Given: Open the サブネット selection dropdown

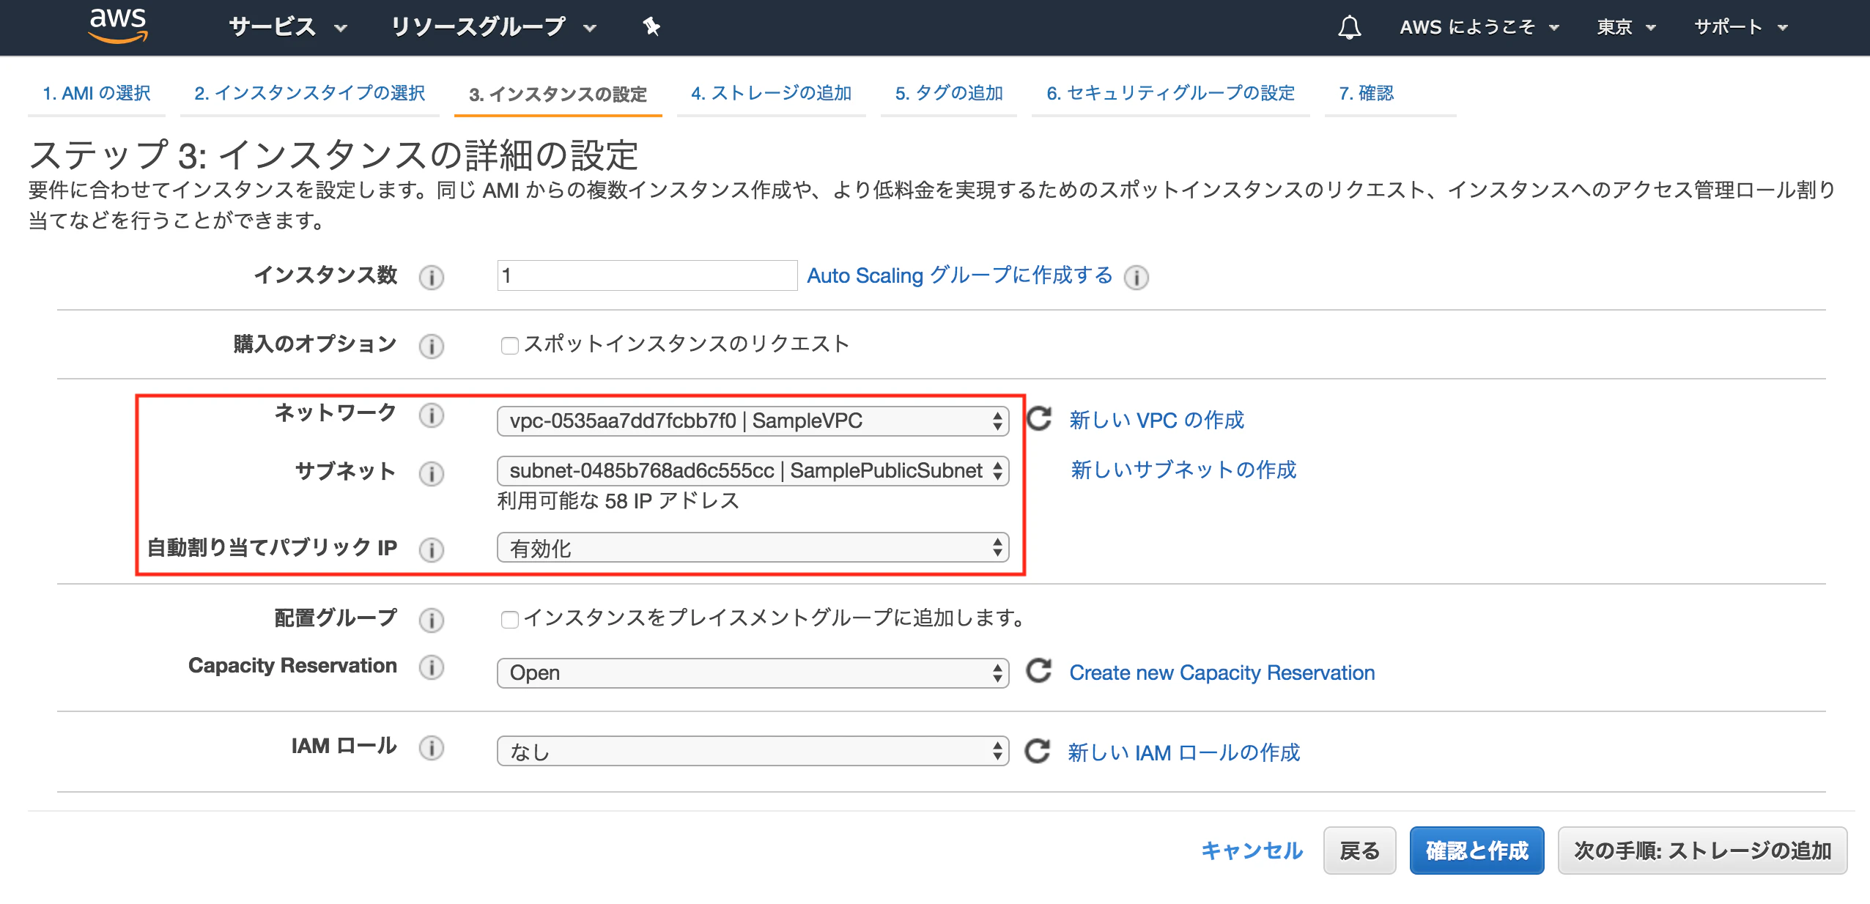Looking at the screenshot, I should (753, 471).
